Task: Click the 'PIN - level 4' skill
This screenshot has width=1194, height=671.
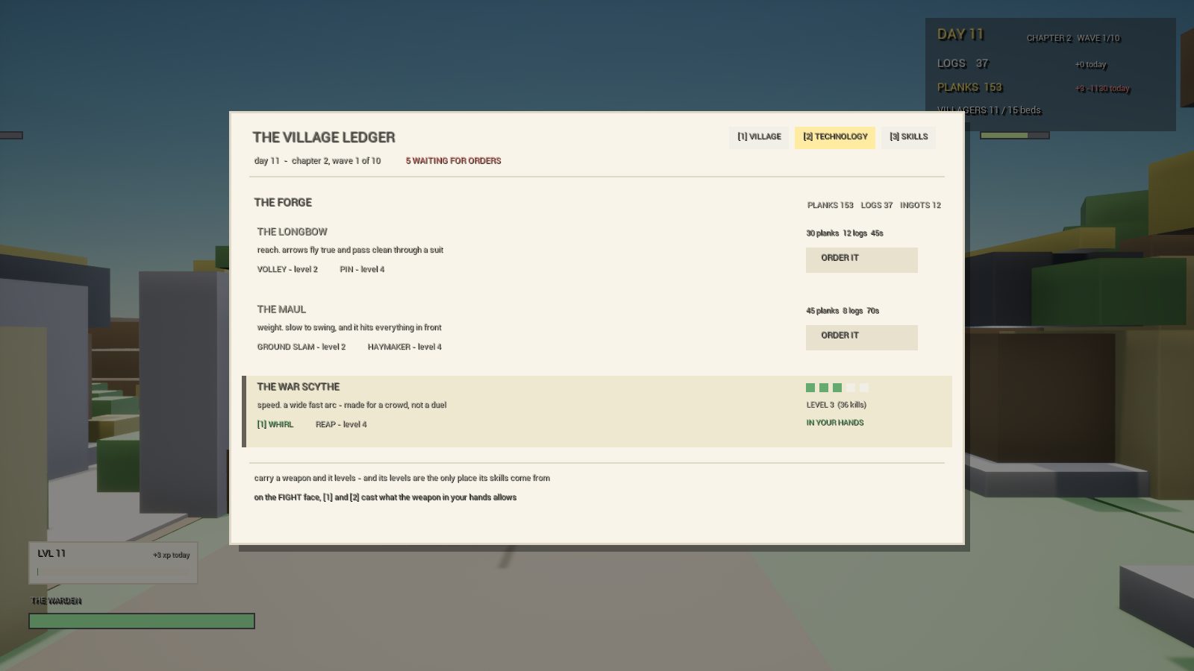Action: tap(362, 270)
